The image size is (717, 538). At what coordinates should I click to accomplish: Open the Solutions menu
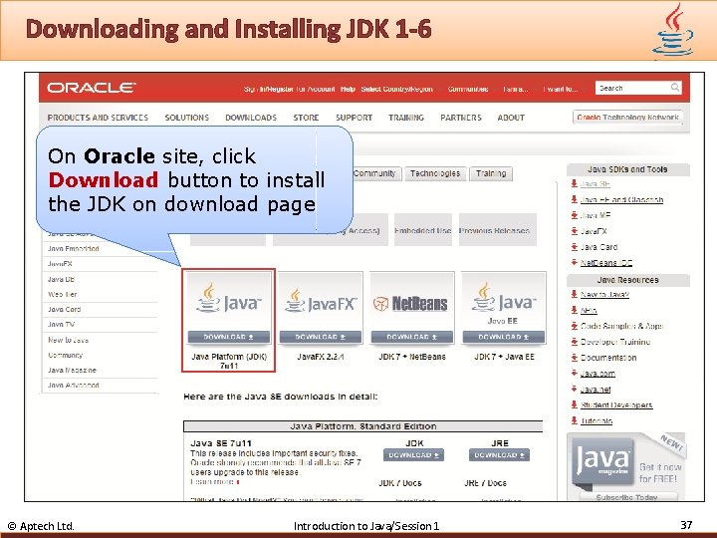pyautogui.click(x=186, y=118)
